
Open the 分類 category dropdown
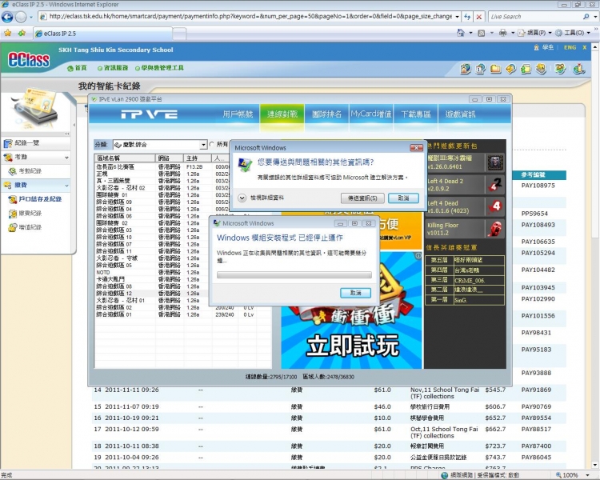[x=203, y=145]
